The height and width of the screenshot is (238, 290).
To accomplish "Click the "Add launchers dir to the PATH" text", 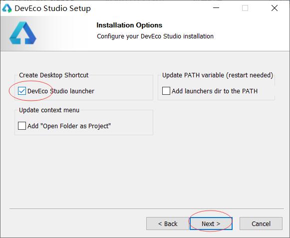I will click(215, 91).
